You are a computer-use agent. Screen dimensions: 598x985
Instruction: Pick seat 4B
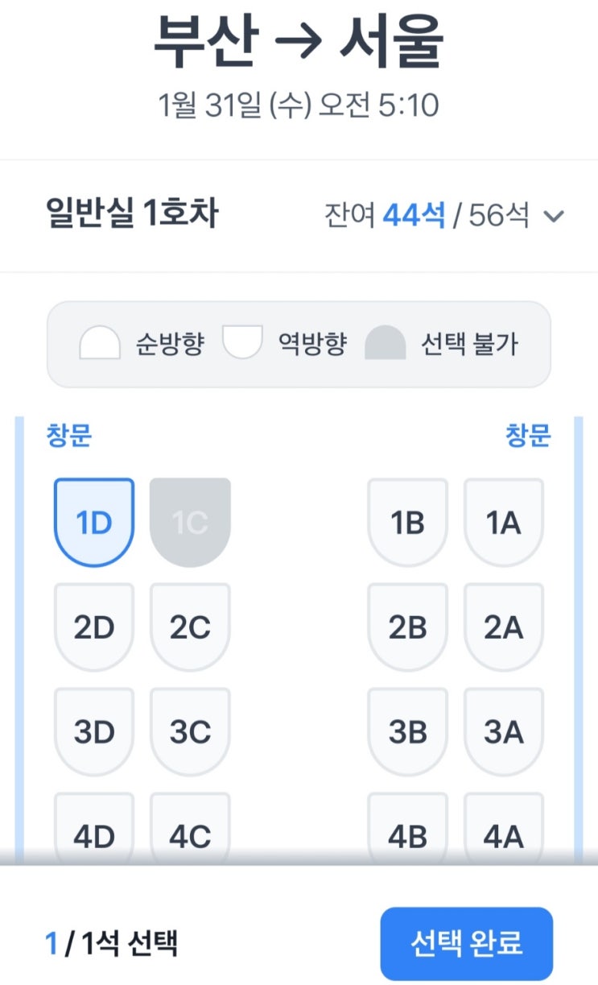click(407, 834)
